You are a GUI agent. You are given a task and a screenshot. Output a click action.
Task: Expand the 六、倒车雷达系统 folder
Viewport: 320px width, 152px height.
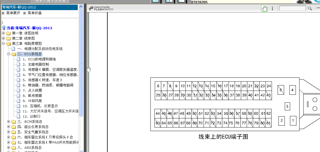[9, 137]
